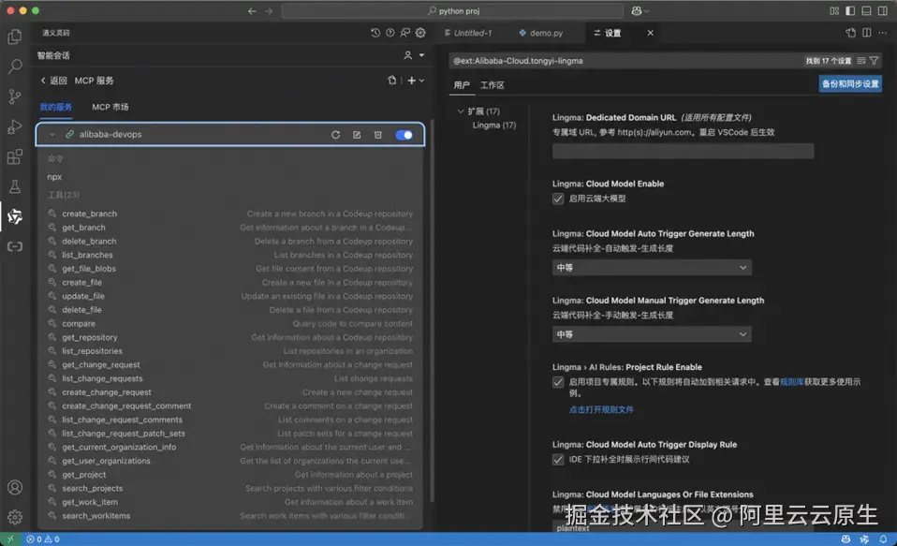
Task: Click the history icon in Lingma header
Action: click(375, 33)
